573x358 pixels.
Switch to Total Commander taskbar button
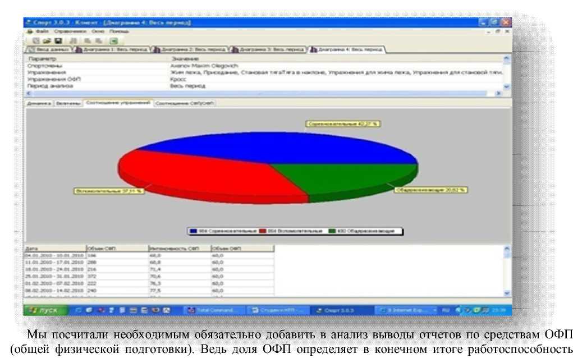click(x=213, y=310)
